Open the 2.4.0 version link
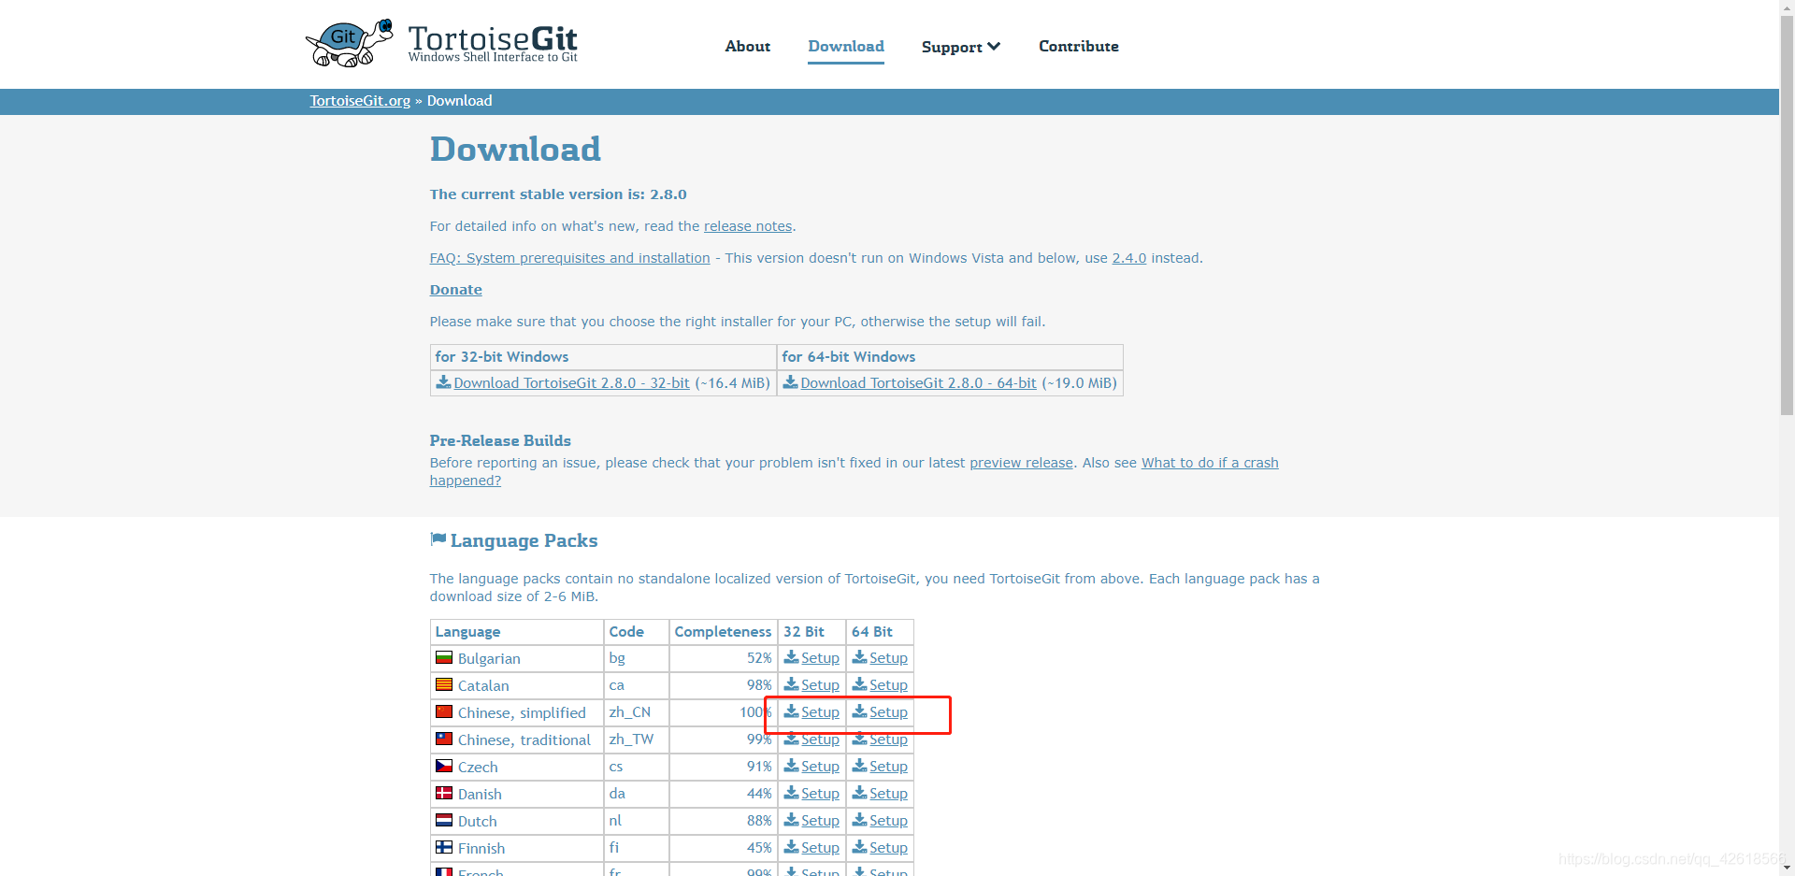1795x876 pixels. (x=1129, y=258)
